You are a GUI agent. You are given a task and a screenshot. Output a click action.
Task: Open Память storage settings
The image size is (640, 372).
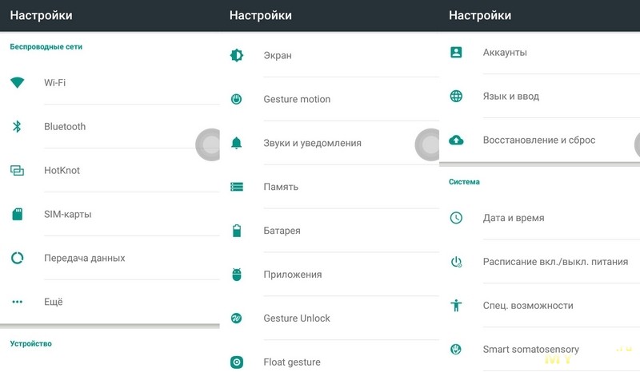point(281,187)
